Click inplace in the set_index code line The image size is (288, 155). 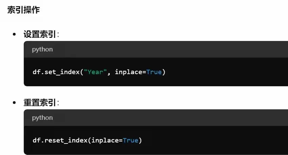coord(128,72)
